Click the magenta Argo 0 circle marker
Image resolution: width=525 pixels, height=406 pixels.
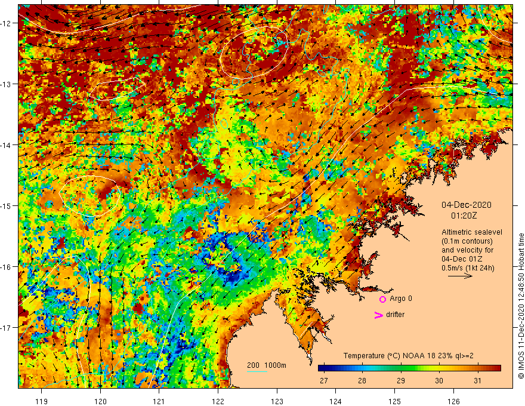(382, 299)
